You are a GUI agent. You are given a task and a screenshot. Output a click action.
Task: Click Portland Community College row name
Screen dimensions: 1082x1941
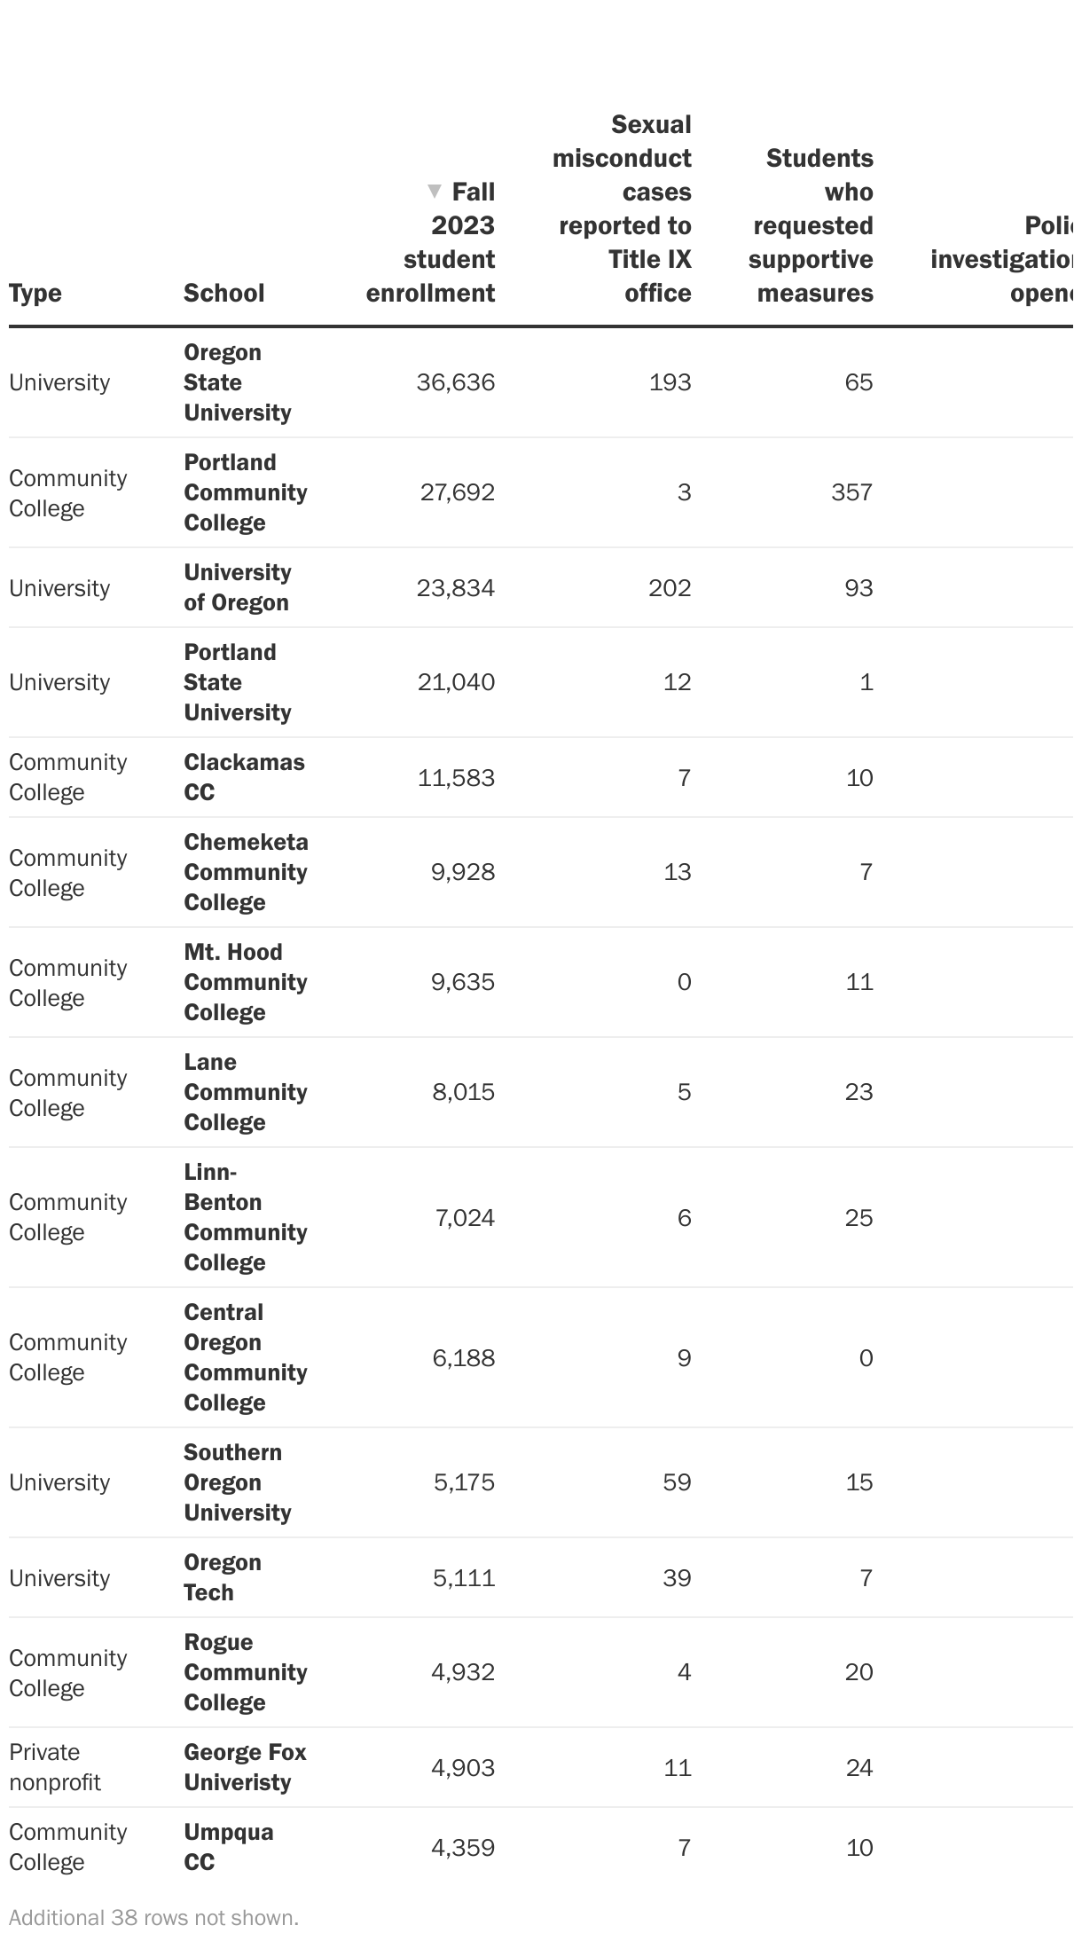(245, 492)
